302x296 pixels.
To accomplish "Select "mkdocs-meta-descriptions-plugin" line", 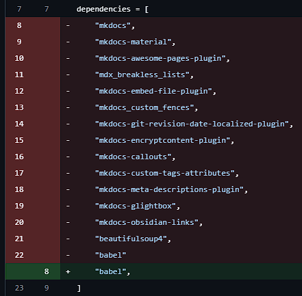I will coord(171,189).
